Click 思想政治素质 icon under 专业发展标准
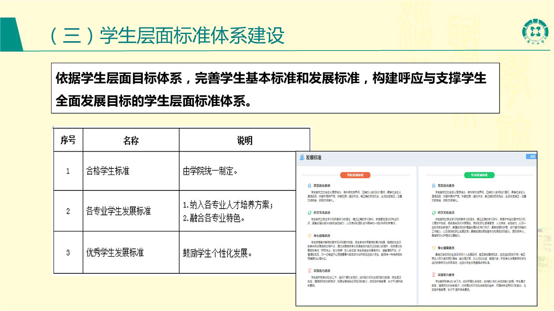This screenshot has width=554, height=311. pos(434,185)
